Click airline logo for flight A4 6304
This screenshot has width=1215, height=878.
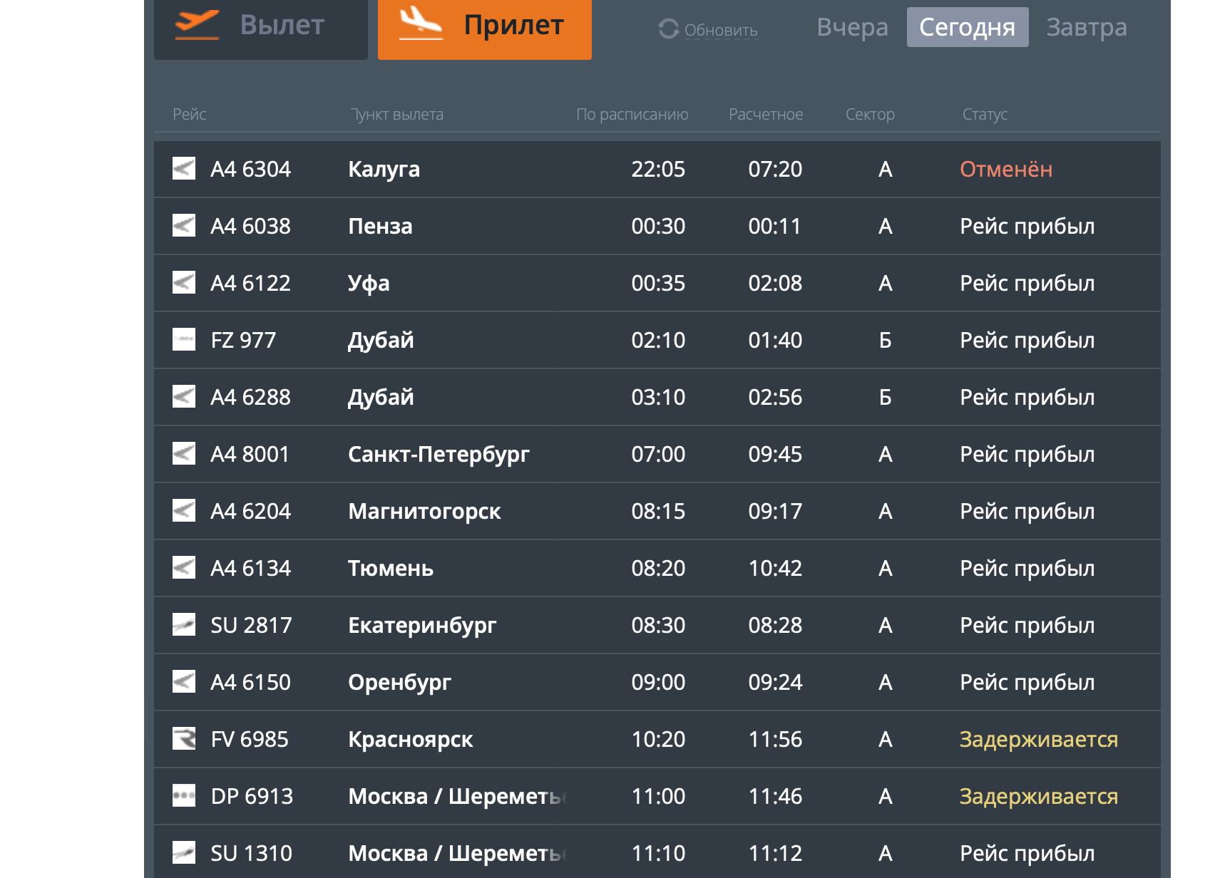184,169
